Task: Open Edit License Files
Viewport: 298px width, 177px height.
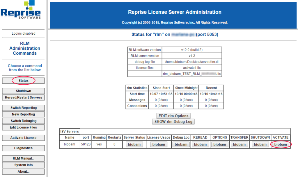Action: coord(23,127)
